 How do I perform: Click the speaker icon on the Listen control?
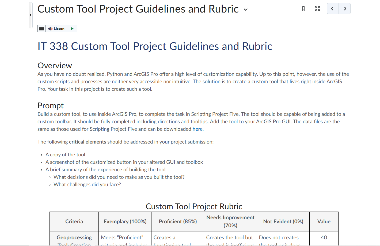point(51,28)
